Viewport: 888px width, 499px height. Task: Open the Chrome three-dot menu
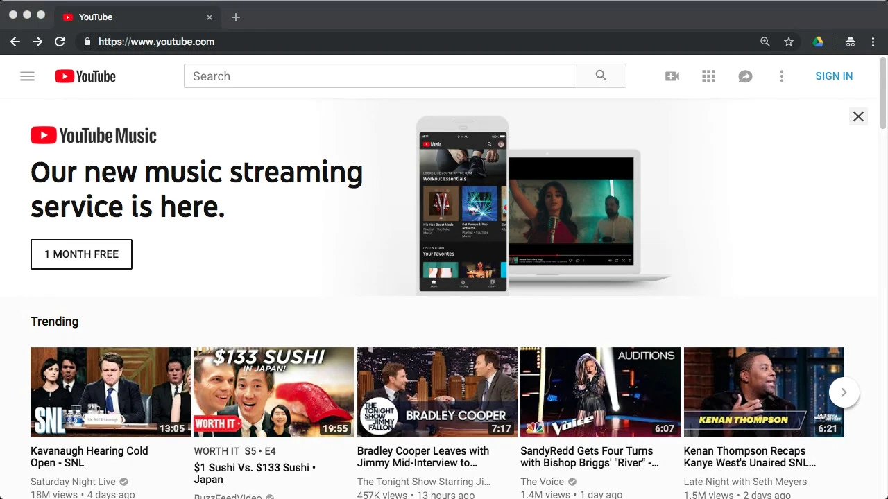873,42
